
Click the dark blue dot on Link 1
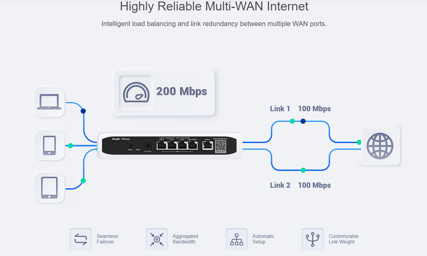point(303,121)
